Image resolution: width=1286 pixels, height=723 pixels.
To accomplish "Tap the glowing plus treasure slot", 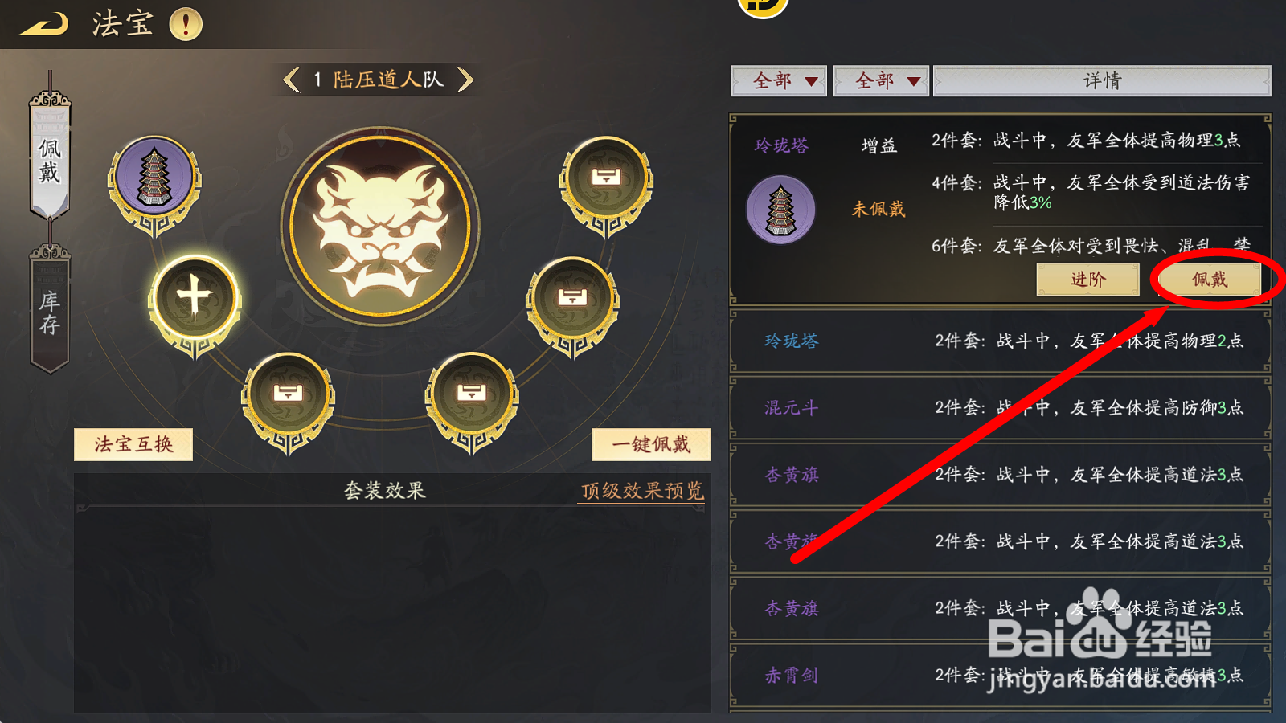I will (x=195, y=303).
